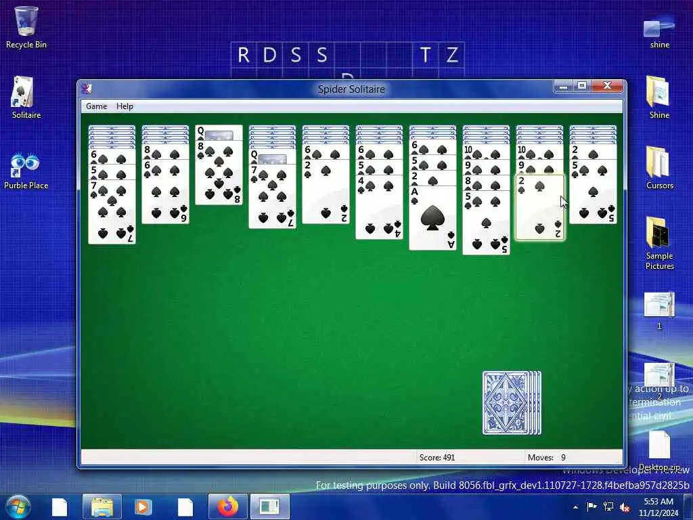This screenshot has width=693, height=520.
Task: Select the Purble Place desktop shortcut
Action: tap(26, 171)
